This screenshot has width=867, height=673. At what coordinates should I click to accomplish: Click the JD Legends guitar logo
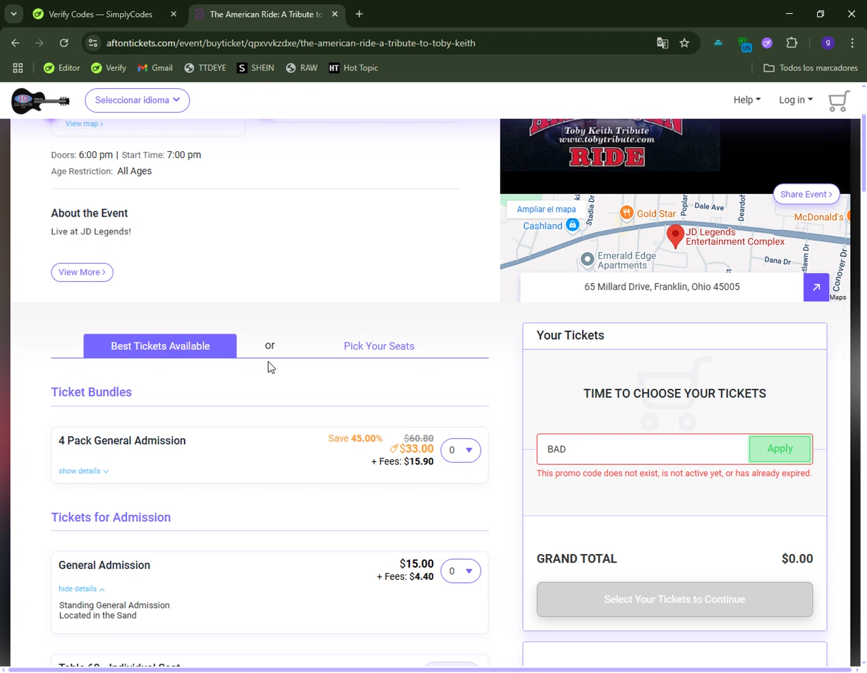(40, 101)
